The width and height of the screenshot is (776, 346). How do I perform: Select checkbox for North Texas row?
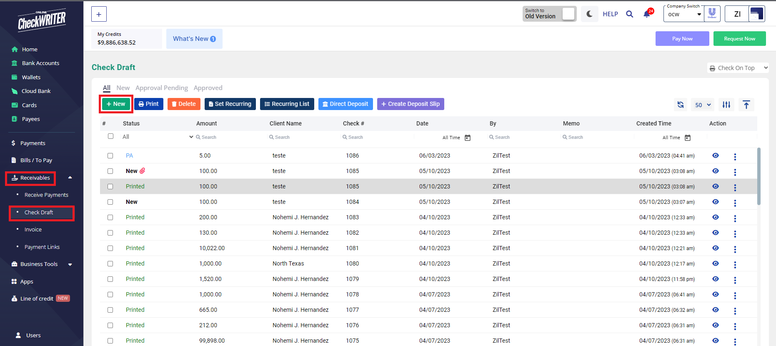tap(110, 263)
